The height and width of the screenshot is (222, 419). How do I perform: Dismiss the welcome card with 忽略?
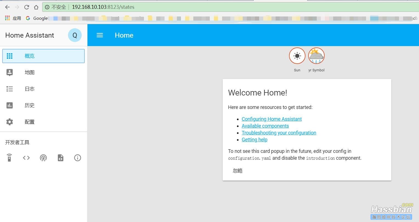click(238, 171)
